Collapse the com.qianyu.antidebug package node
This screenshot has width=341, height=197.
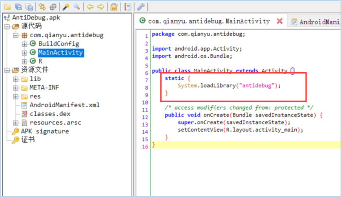point(16,35)
